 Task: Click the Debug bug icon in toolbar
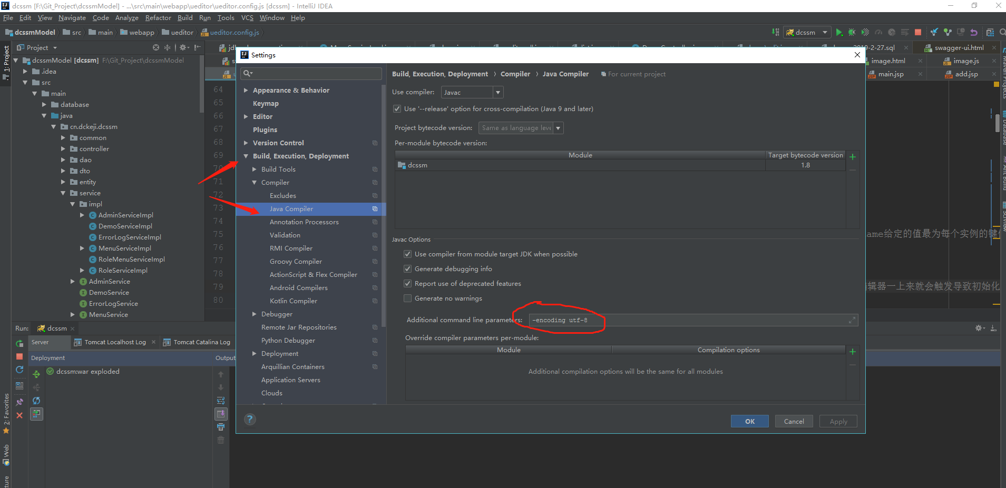(852, 32)
